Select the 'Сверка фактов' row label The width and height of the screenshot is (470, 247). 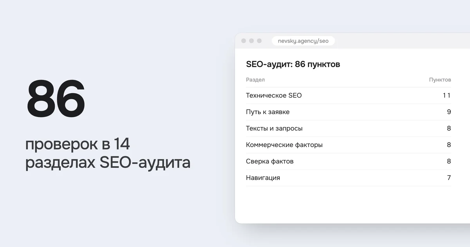click(269, 161)
